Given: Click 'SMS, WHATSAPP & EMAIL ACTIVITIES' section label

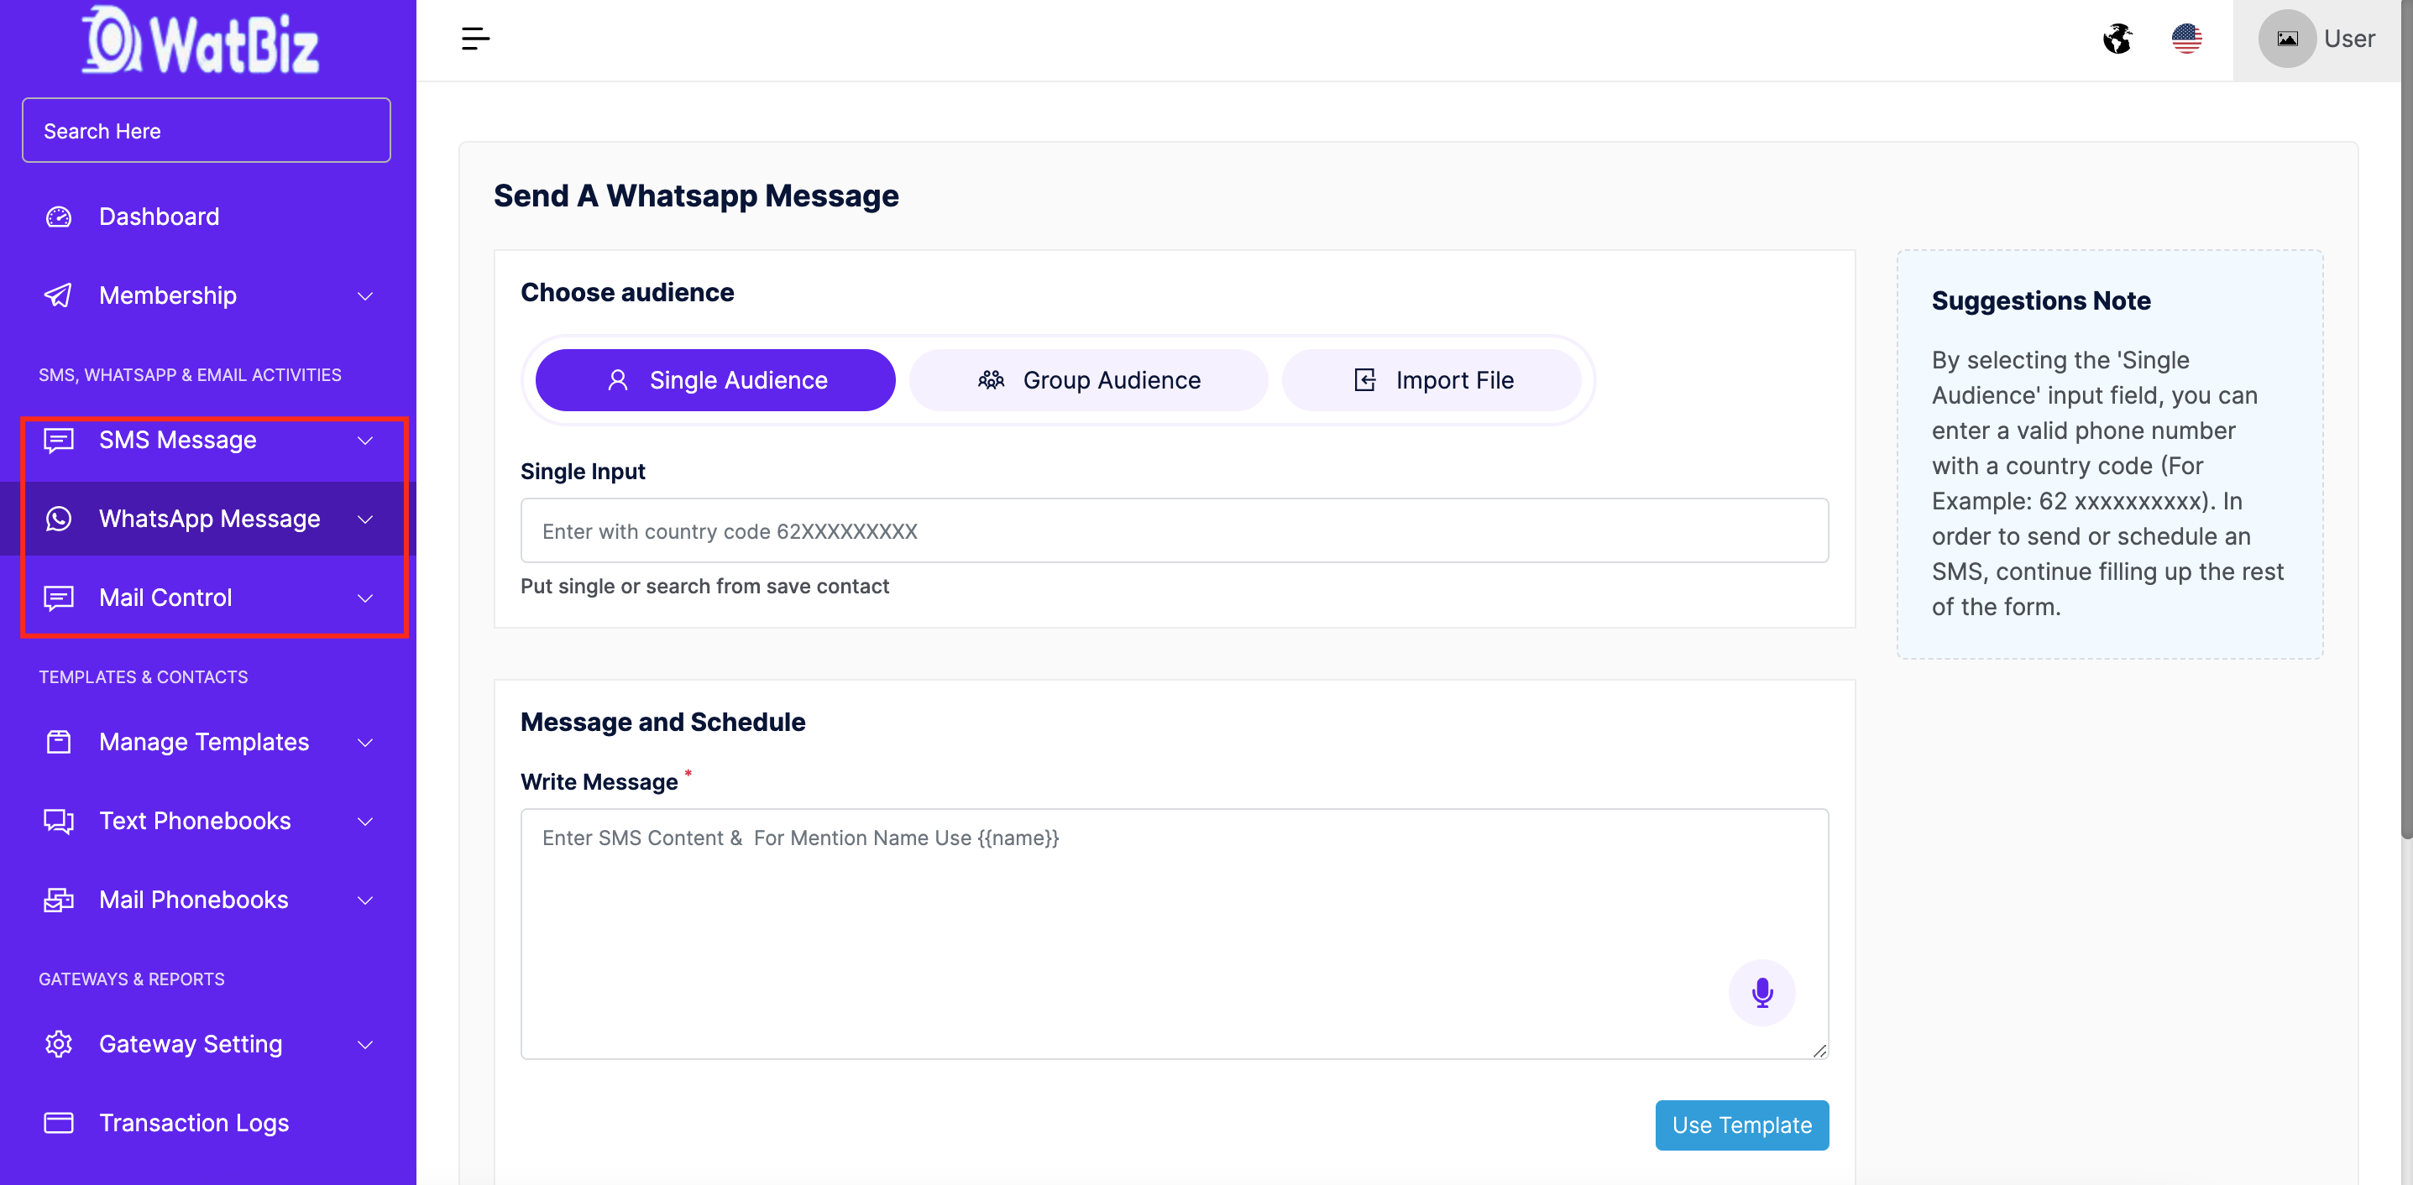Looking at the screenshot, I should 190,374.
